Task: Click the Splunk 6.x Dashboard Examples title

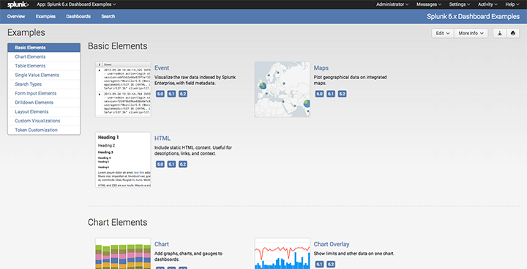Action: click(474, 17)
